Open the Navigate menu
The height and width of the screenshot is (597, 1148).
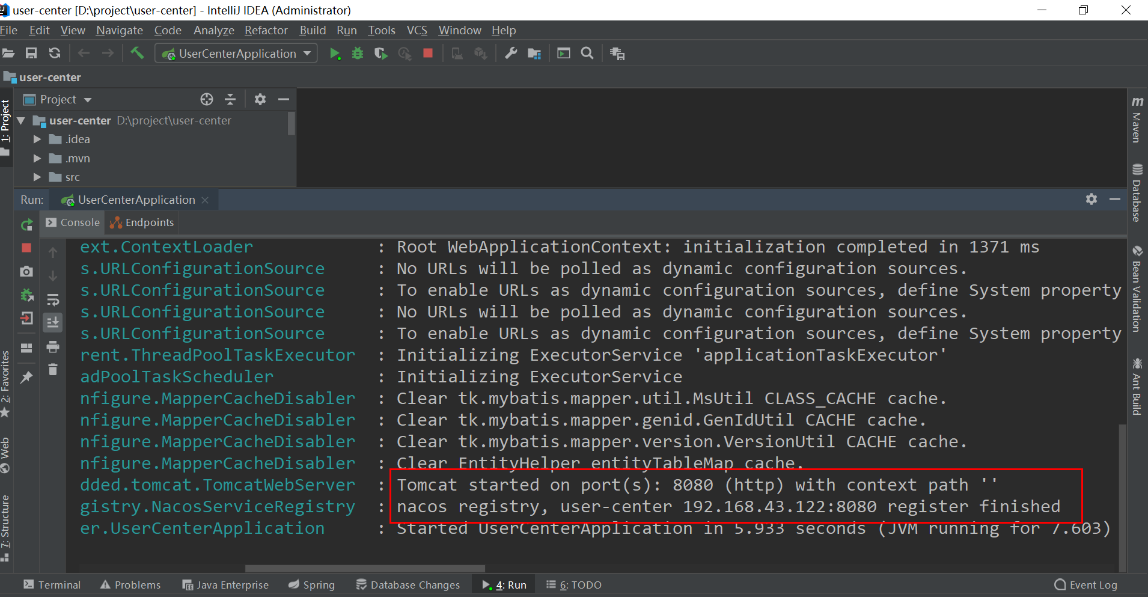click(x=119, y=30)
